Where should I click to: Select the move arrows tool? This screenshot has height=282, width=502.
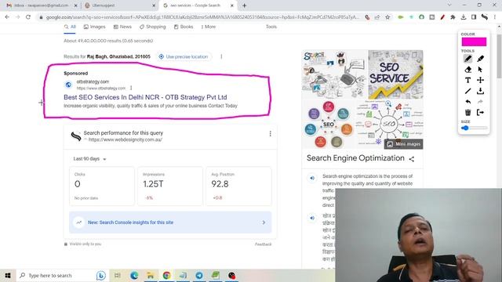pyautogui.click(x=480, y=80)
